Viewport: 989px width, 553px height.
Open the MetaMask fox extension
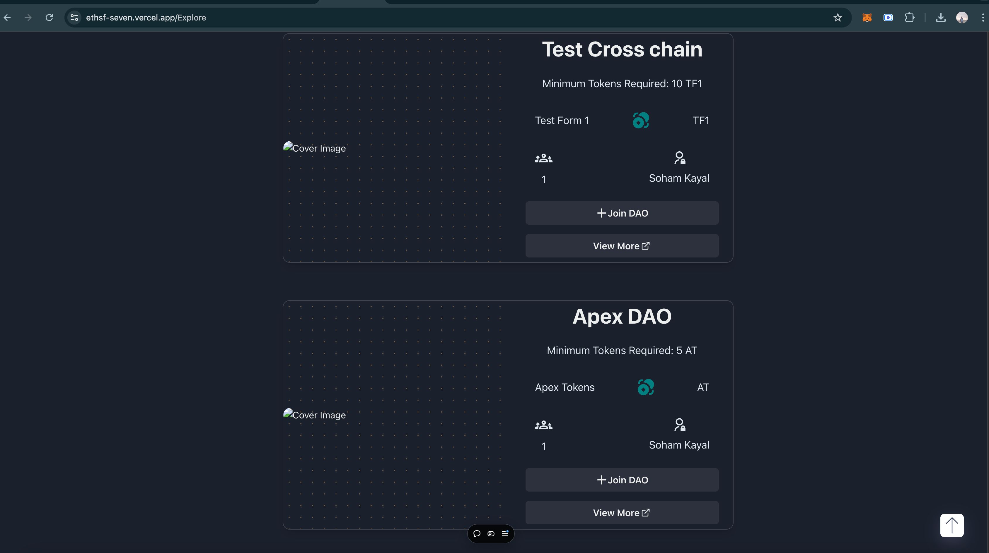coord(867,18)
